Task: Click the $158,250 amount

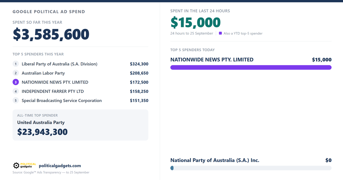Action: (x=139, y=91)
